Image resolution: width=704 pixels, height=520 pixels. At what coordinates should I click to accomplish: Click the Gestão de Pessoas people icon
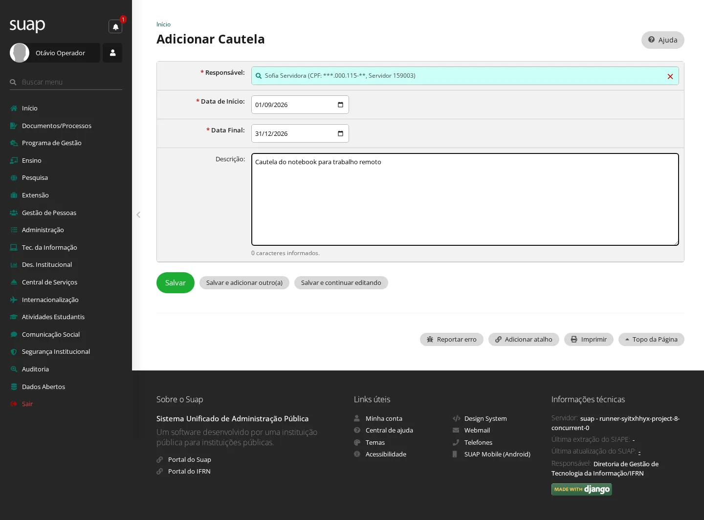point(14,213)
